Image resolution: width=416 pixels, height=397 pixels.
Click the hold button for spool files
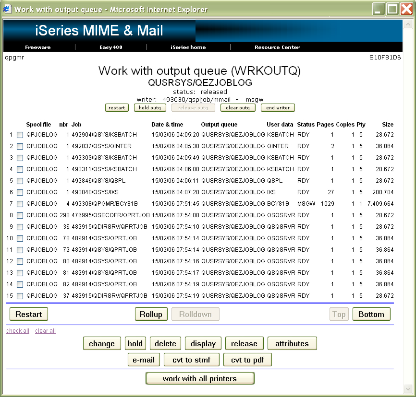pyautogui.click(x=135, y=343)
